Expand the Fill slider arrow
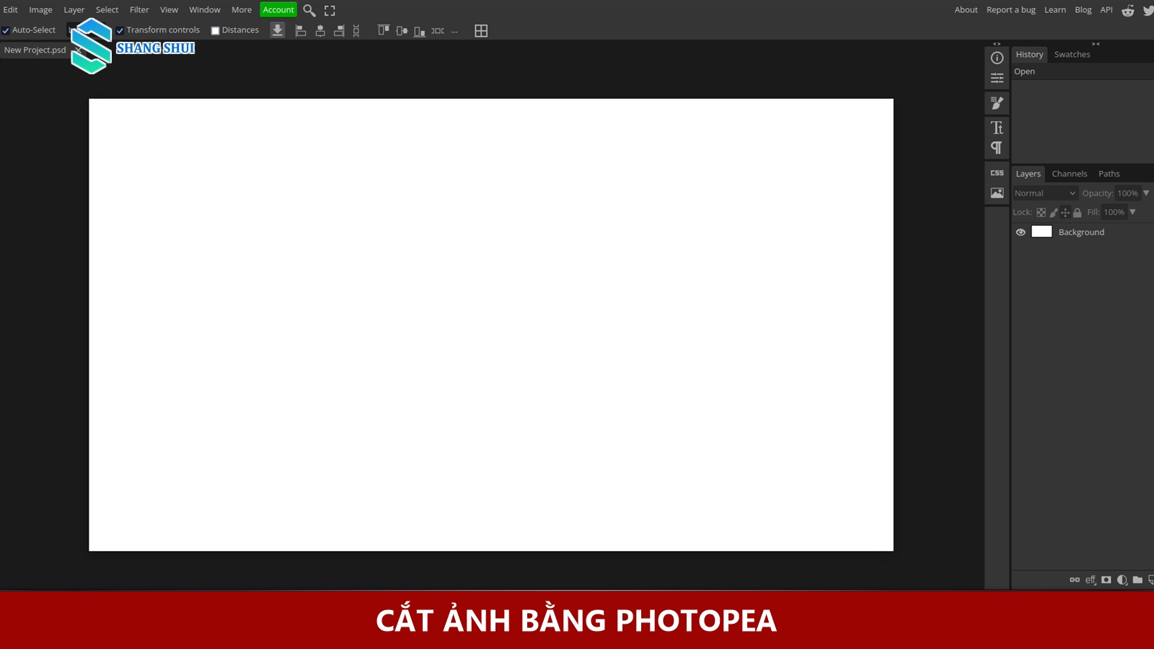1154x649 pixels. (1132, 212)
